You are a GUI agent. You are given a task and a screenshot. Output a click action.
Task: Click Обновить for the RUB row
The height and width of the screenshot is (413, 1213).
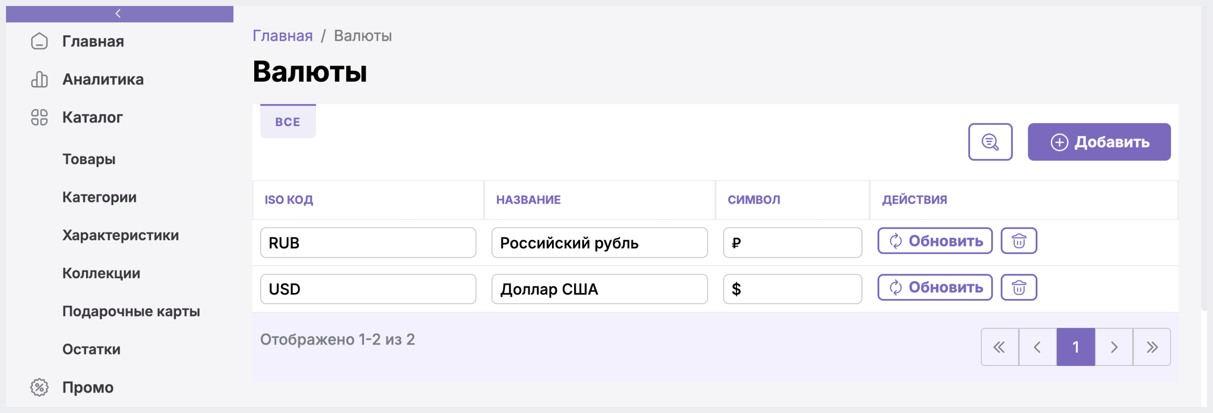tap(935, 241)
